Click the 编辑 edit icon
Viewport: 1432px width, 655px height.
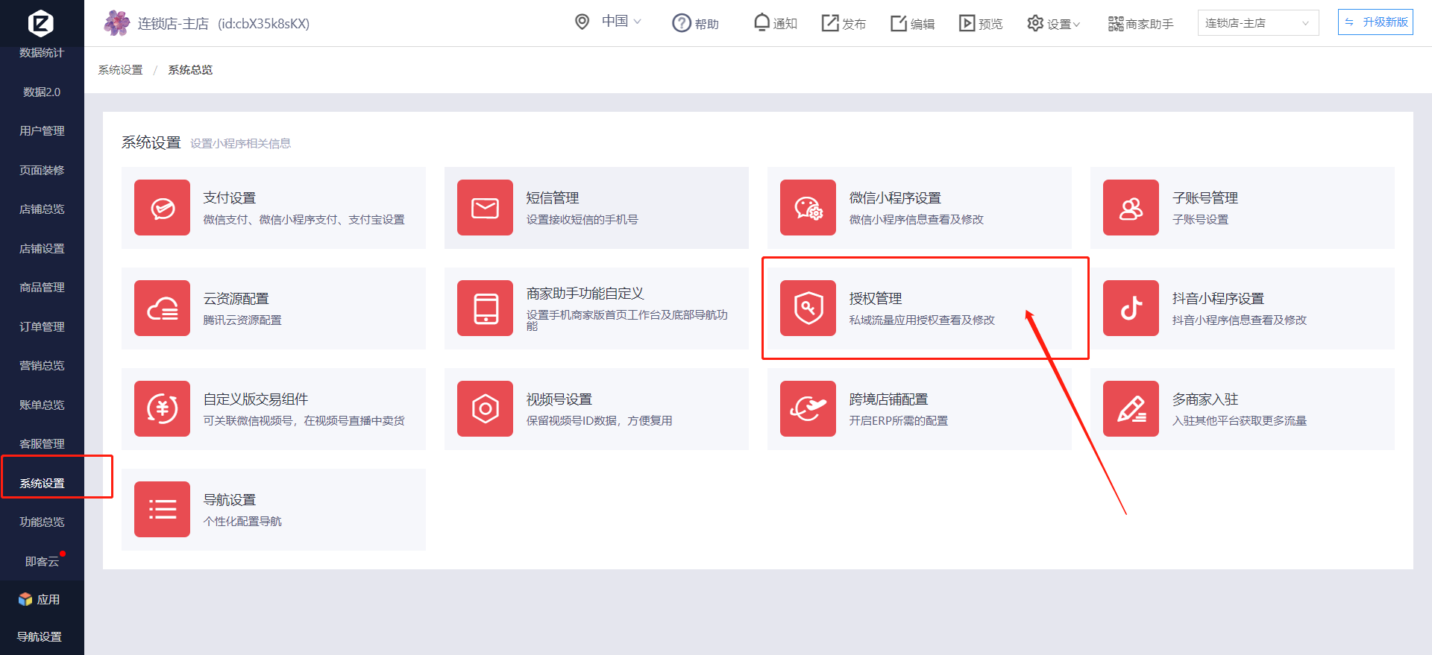(899, 23)
